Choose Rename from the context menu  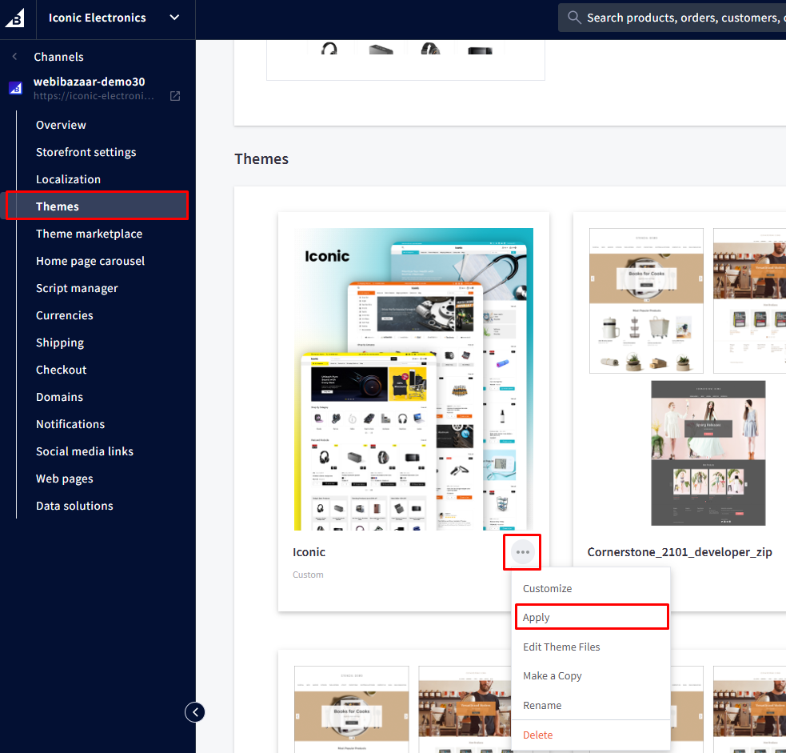(x=542, y=705)
